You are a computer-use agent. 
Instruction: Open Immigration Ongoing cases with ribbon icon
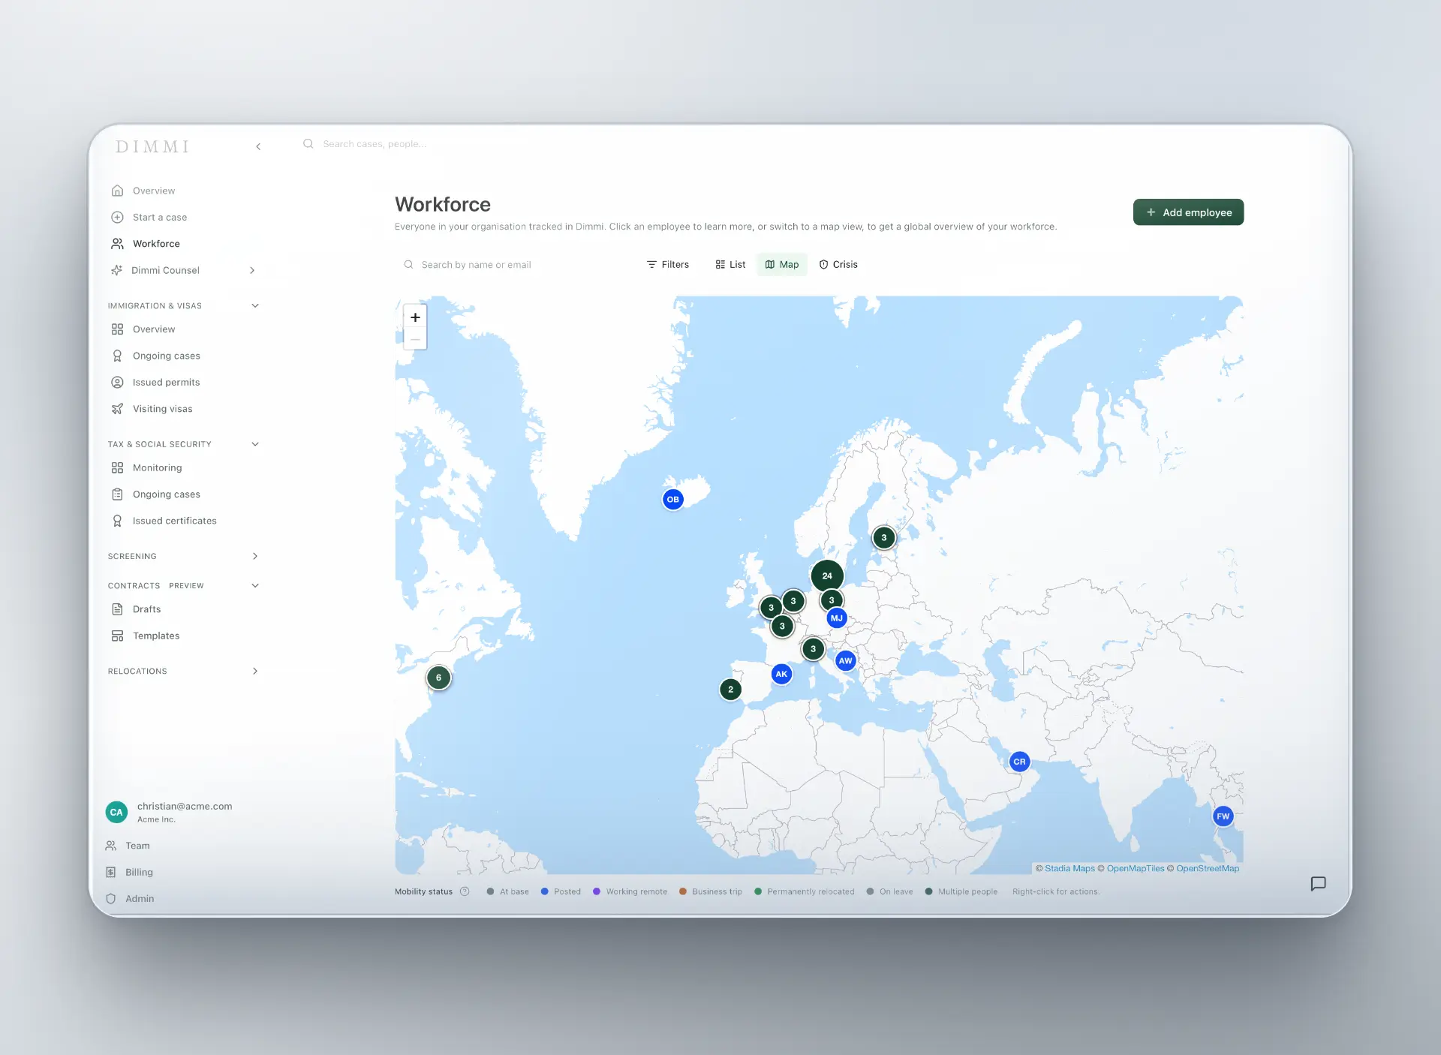click(166, 356)
